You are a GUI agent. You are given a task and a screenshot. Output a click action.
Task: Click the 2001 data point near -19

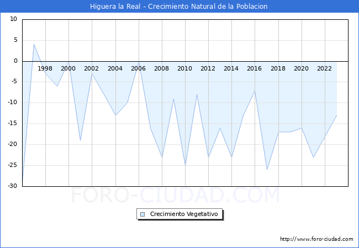tap(81, 140)
